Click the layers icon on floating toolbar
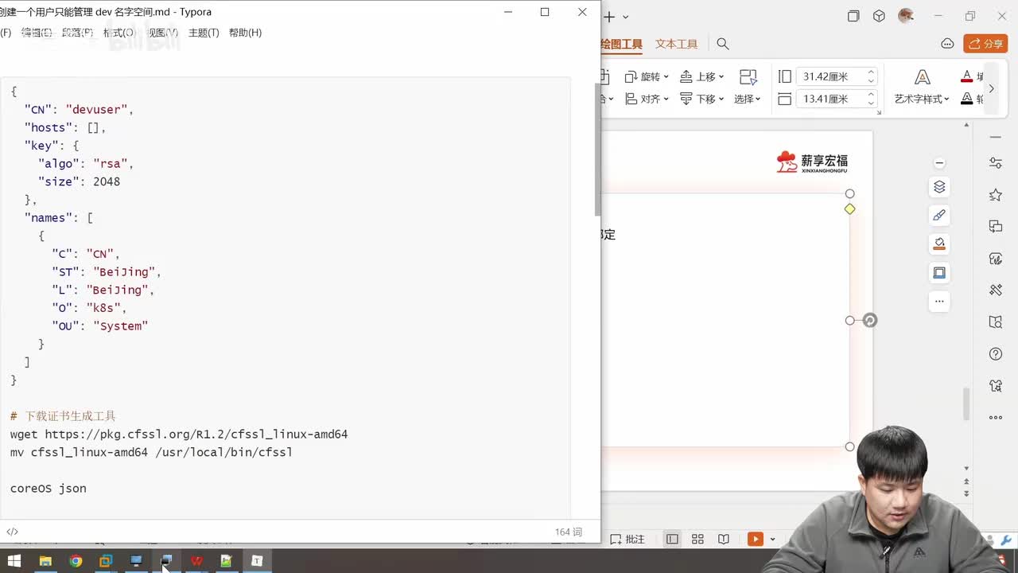1018x573 pixels. 939,187
